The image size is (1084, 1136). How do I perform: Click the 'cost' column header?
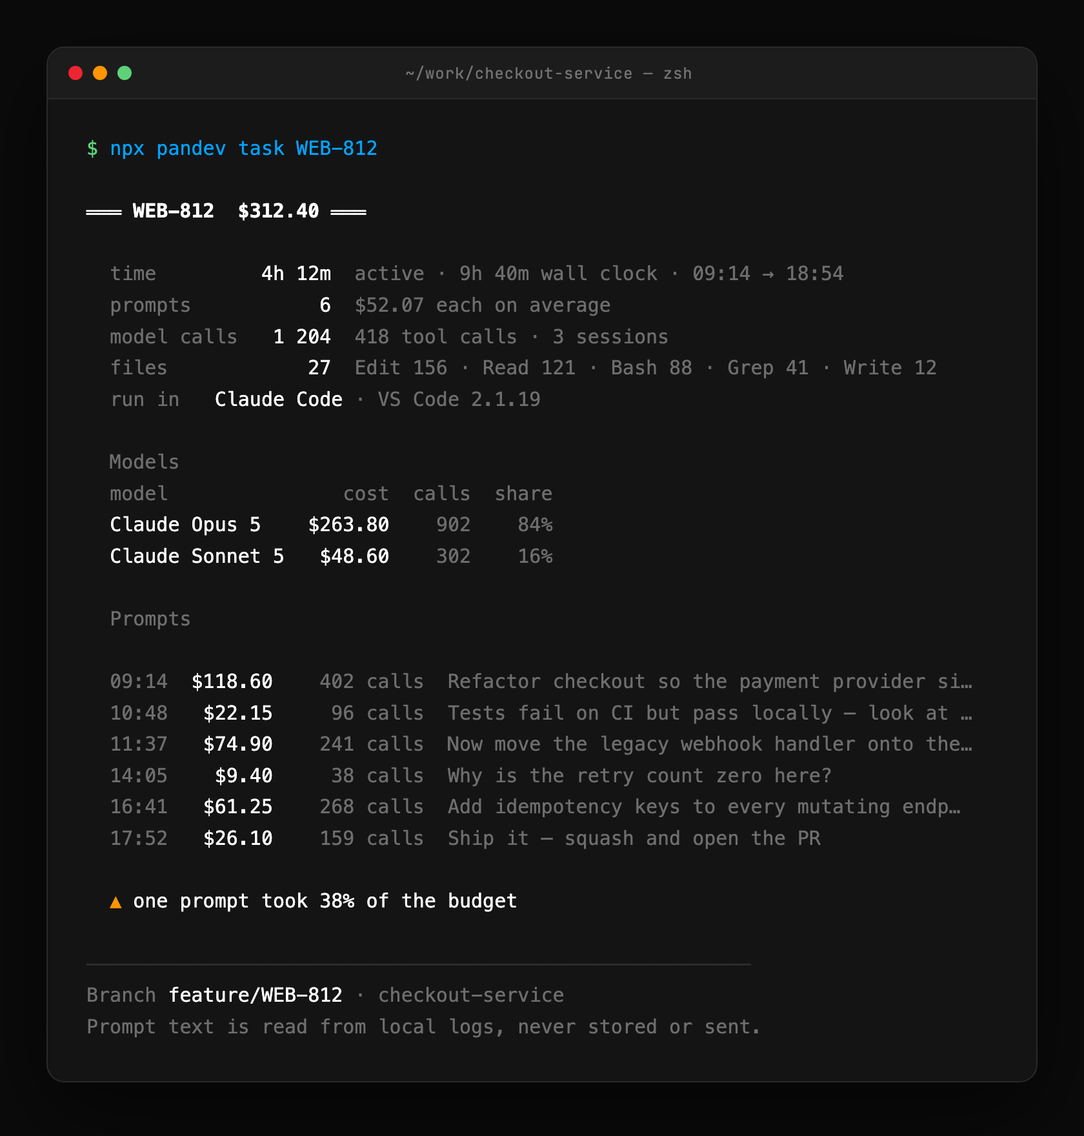click(366, 494)
